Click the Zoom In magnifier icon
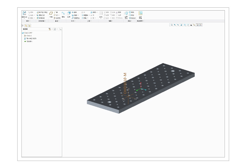Viewport: 246px width, 168px height. 175,25
